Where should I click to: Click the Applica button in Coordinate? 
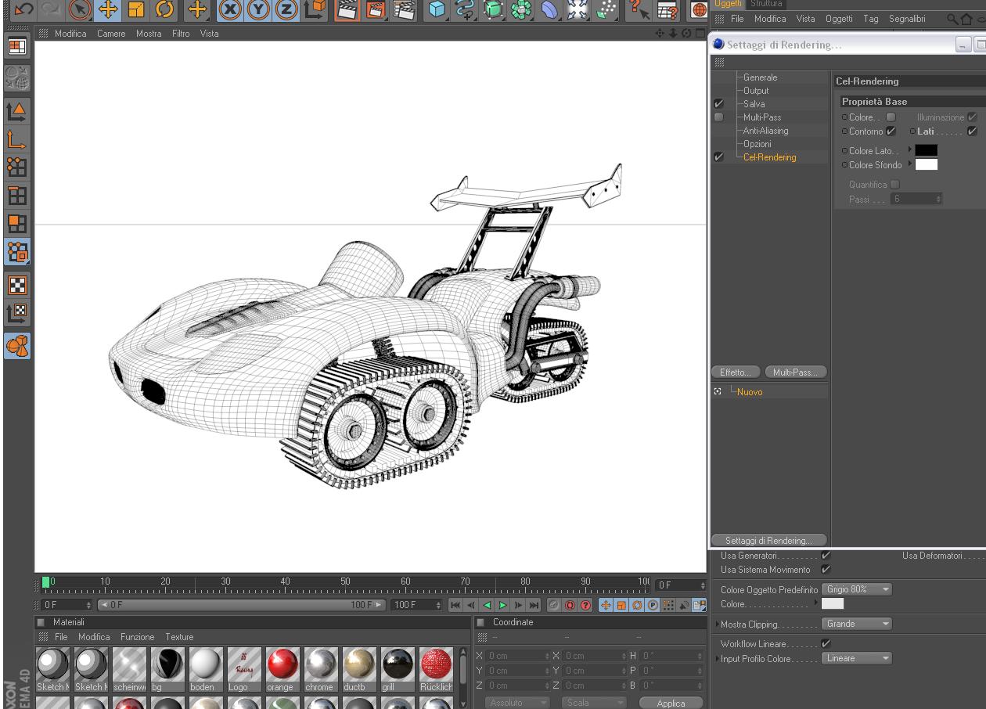coord(670,703)
